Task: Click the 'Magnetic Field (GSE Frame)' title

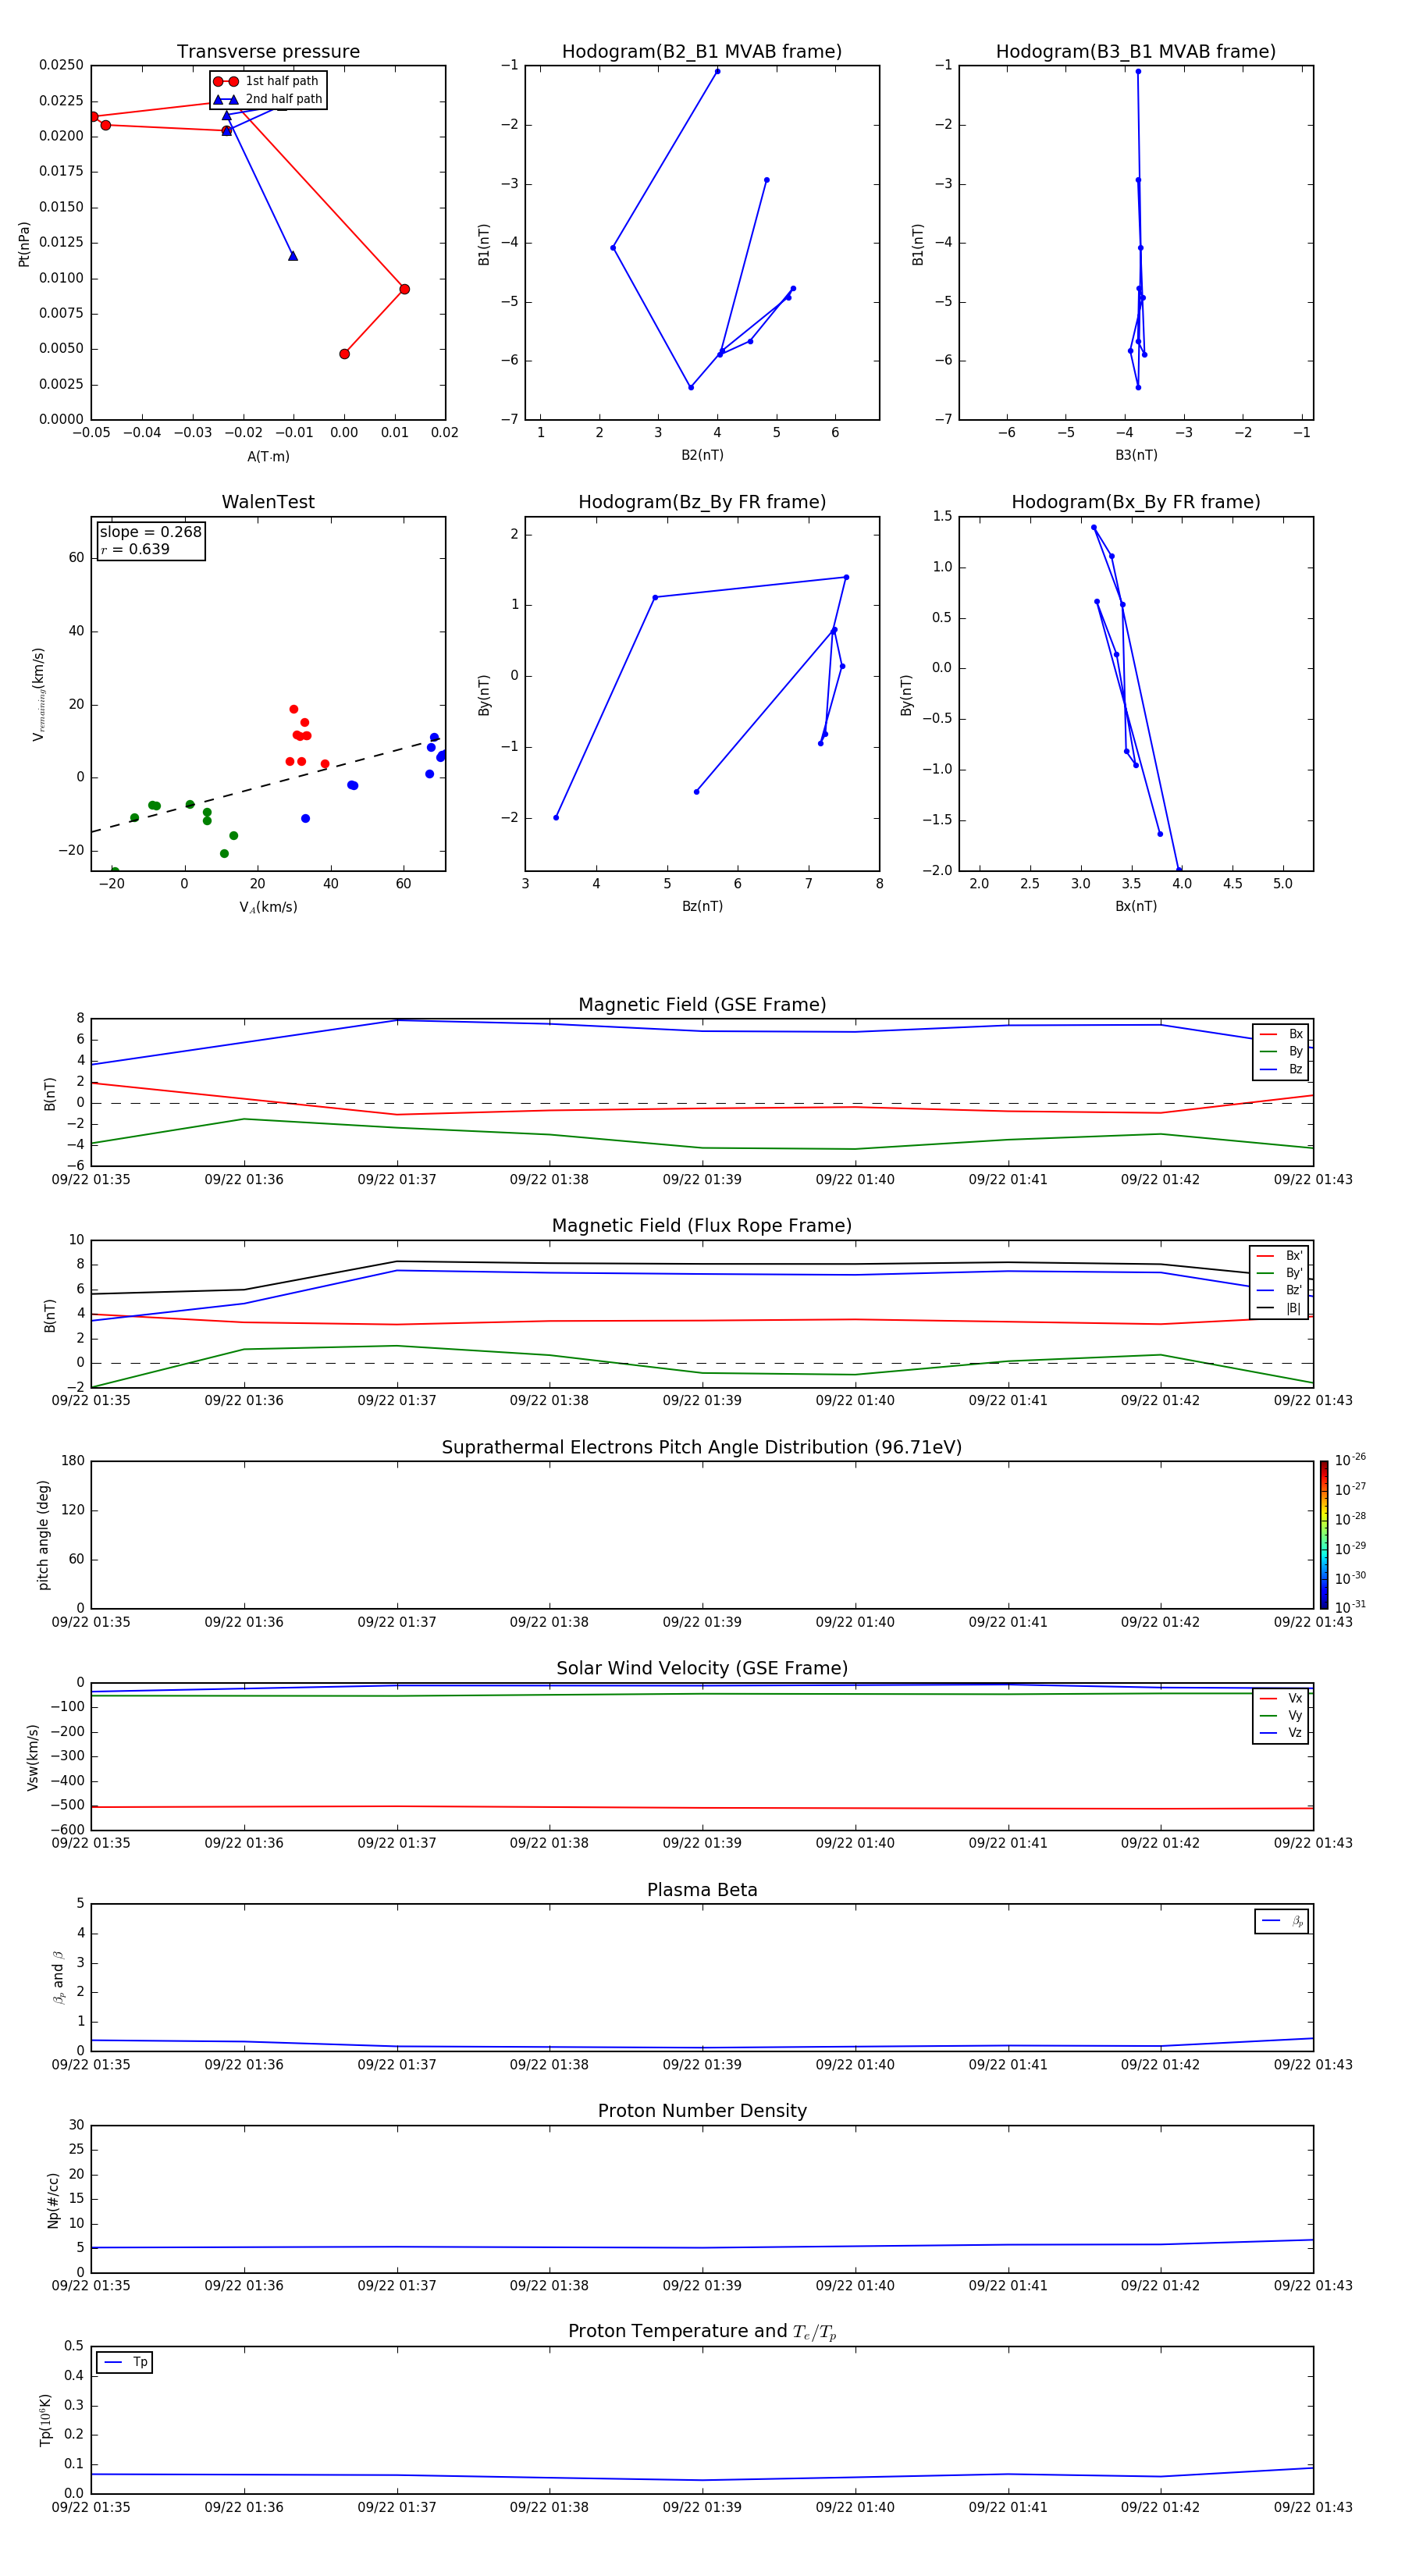Action: coord(702,1005)
